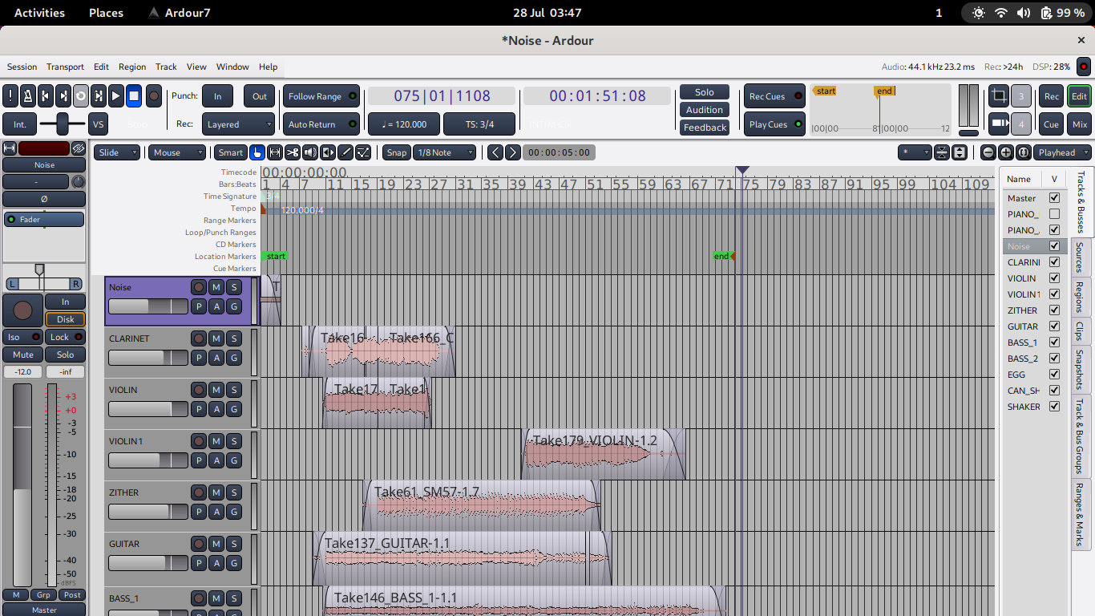Select the Range tool
This screenshot has height=616, width=1095.
[275, 152]
